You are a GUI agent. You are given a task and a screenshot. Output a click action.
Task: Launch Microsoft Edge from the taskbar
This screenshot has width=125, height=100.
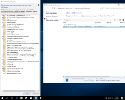coord(17,98)
